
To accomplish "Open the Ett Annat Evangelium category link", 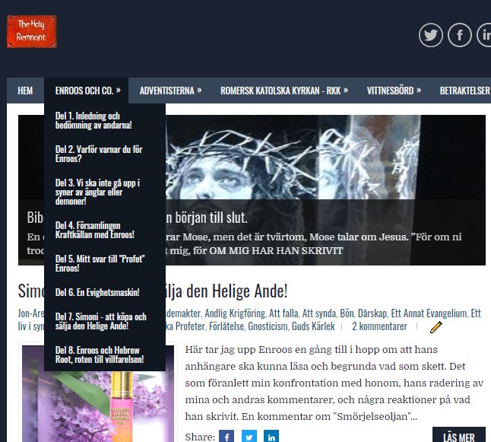I will [429, 313].
